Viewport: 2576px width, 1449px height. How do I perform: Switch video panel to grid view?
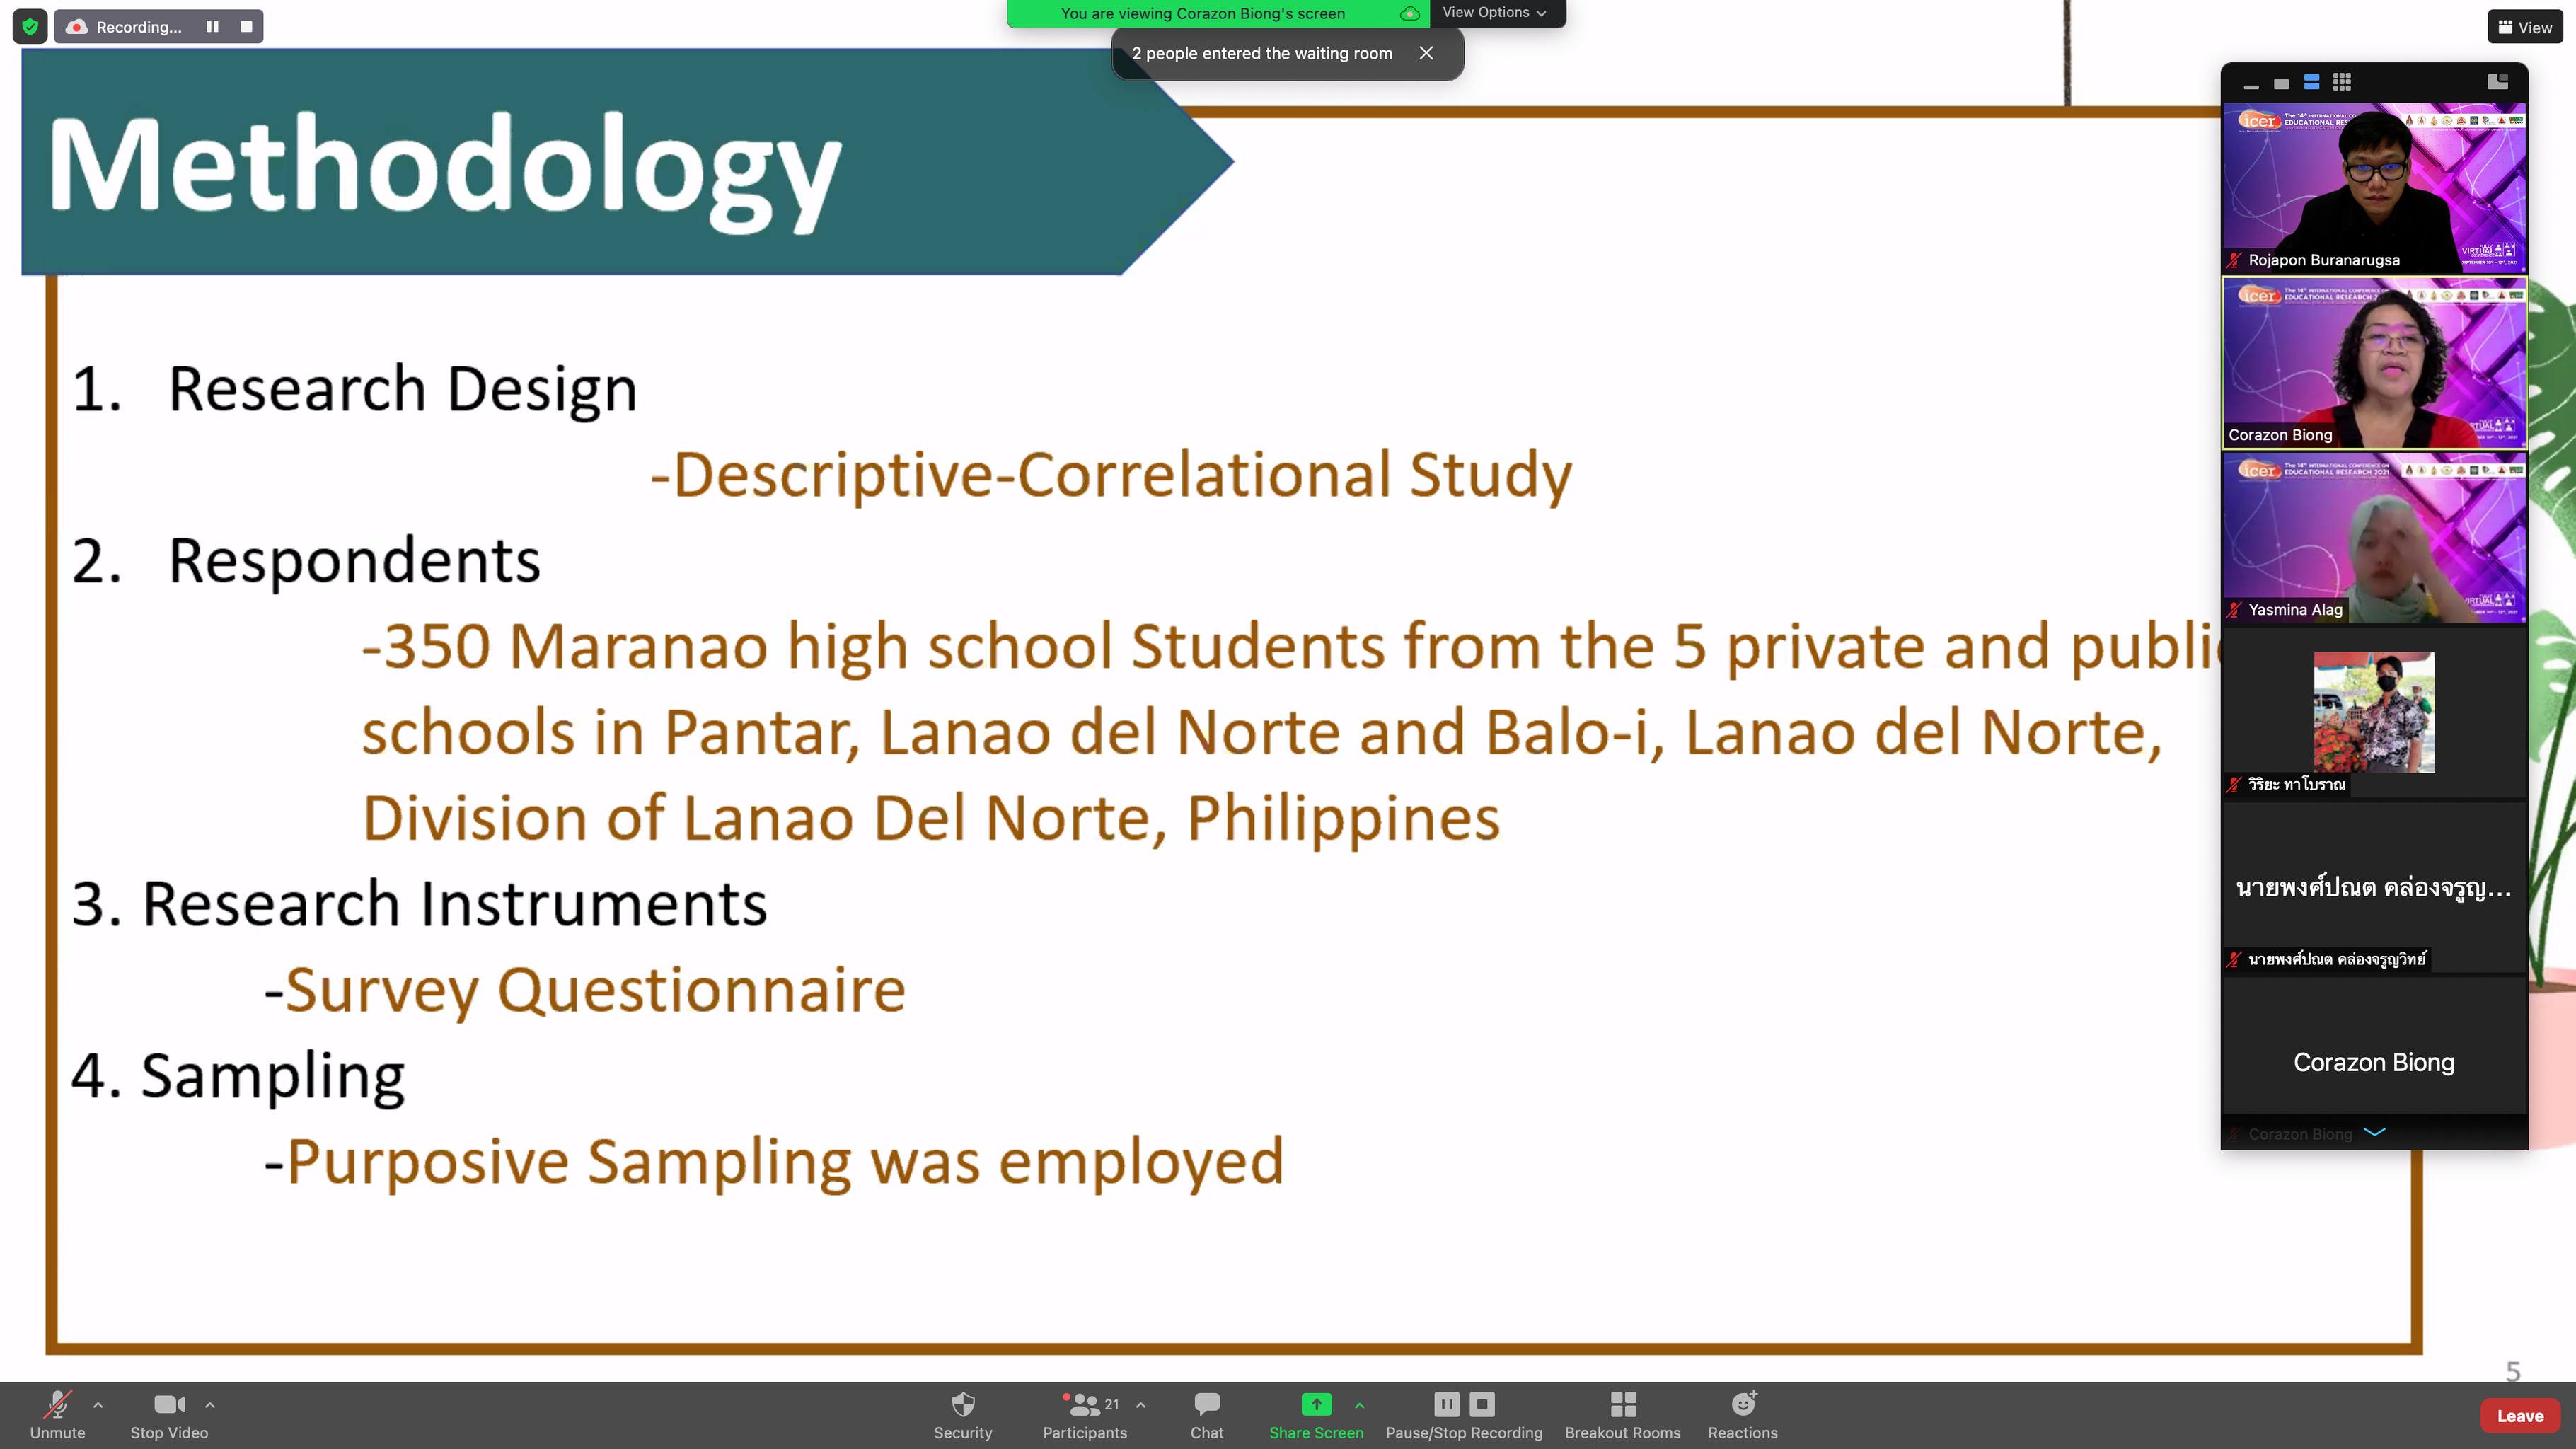pos(2342,82)
